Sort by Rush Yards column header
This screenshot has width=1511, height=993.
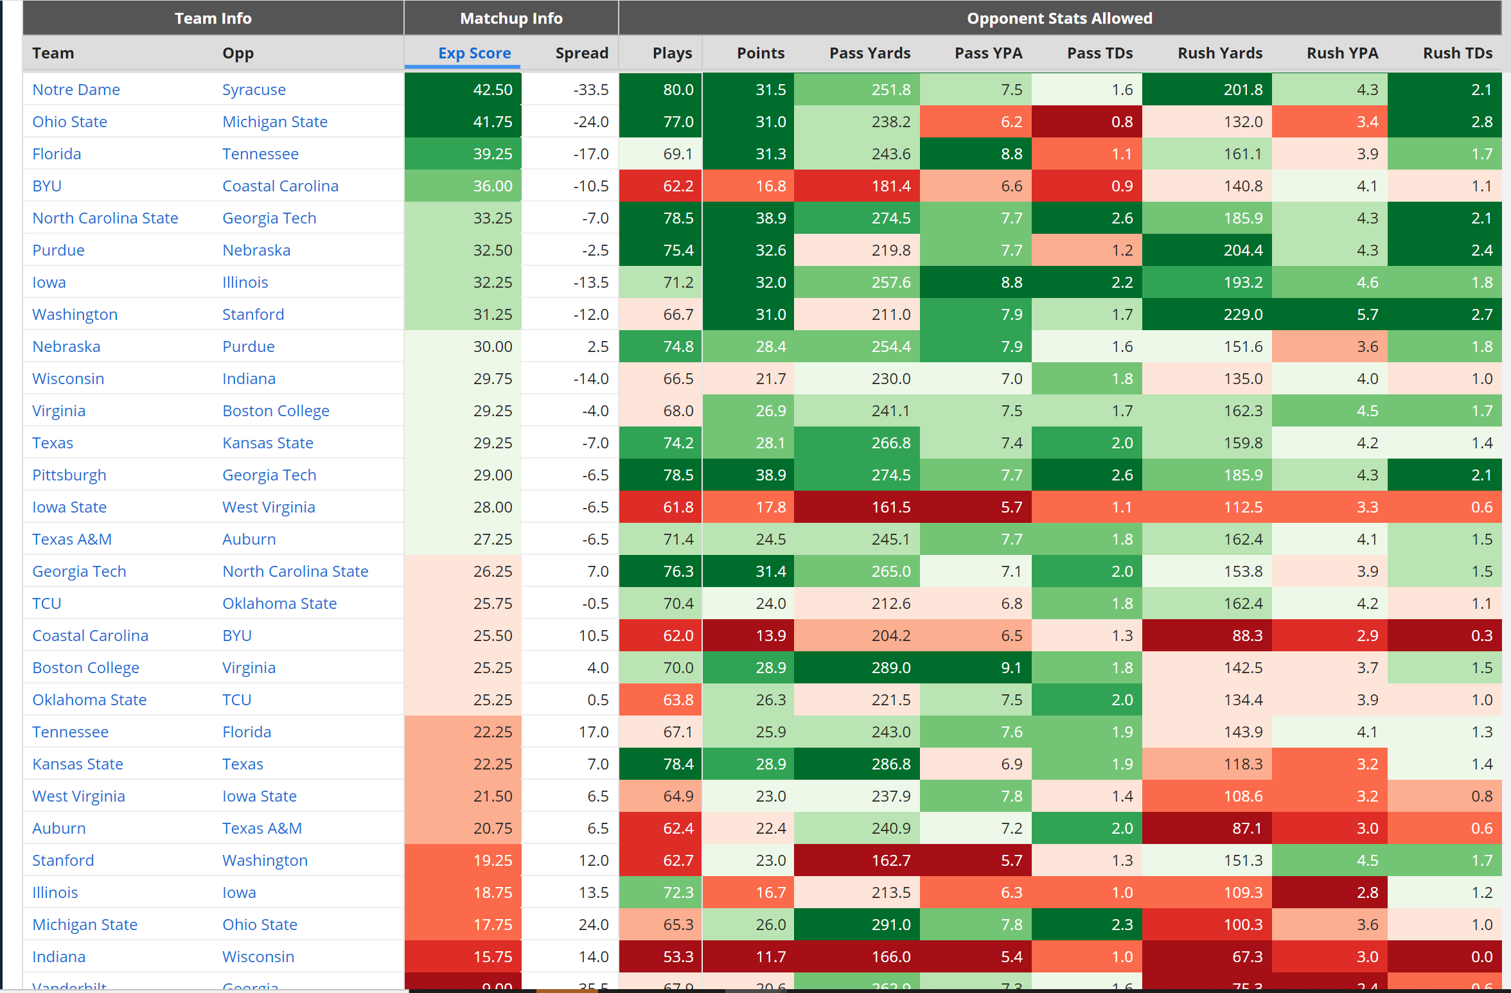tap(1220, 53)
